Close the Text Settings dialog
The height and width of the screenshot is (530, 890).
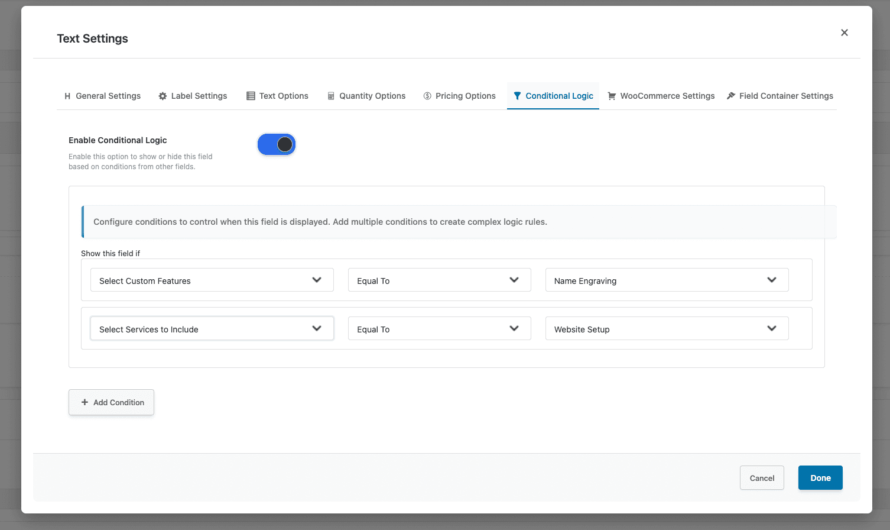(844, 33)
